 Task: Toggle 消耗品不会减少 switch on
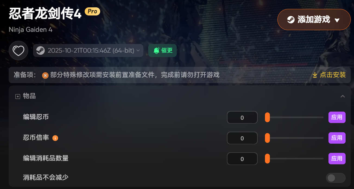[336, 178]
